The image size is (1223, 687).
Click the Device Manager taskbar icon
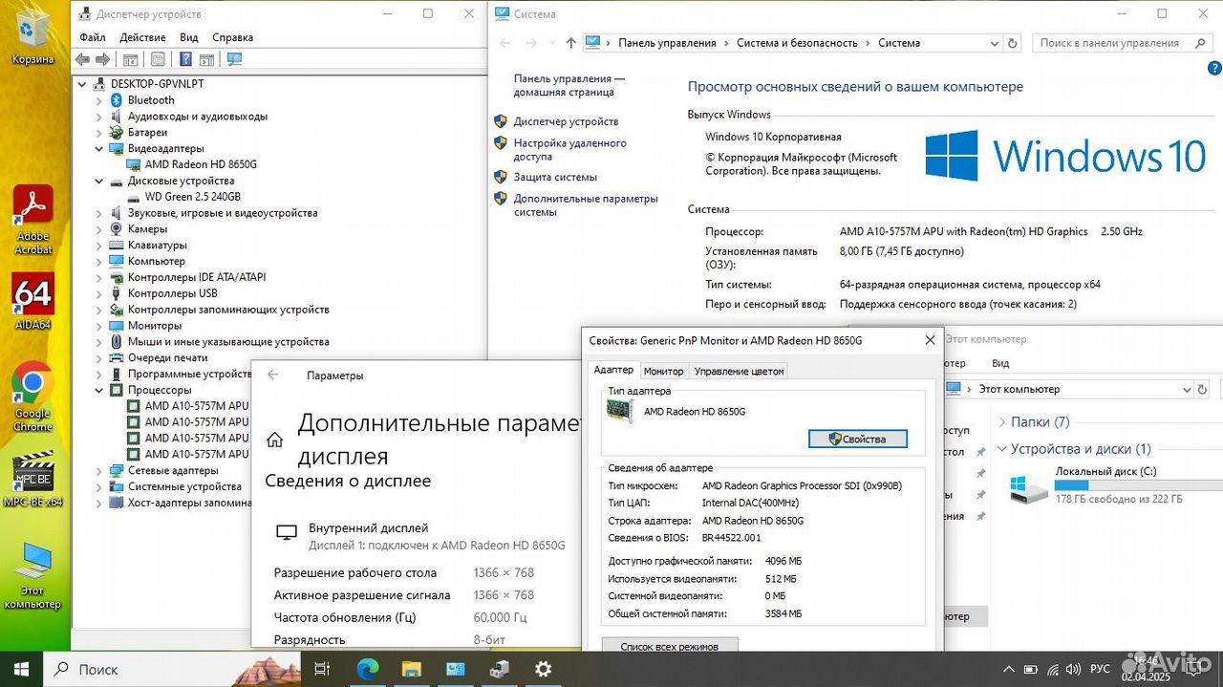[x=499, y=669]
